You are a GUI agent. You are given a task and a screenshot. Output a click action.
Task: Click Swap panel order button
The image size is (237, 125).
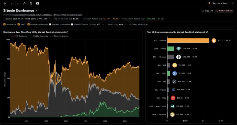click(138, 24)
